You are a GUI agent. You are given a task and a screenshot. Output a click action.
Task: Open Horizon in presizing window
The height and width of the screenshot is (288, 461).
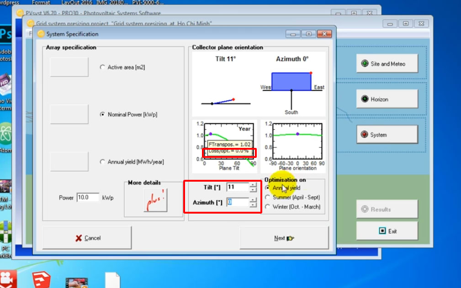pyautogui.click(x=387, y=99)
